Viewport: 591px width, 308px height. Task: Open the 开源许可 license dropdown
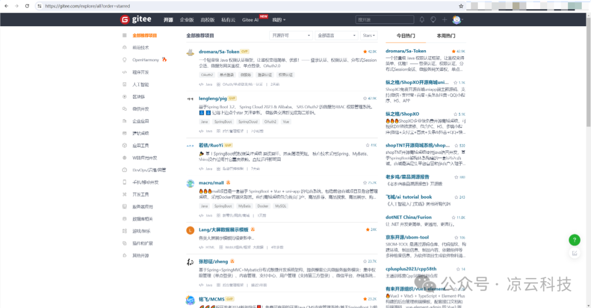(290, 35)
